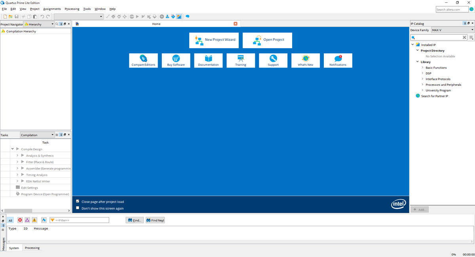
Task: Open the toolbar project revision dropdown
Action: click(79, 17)
